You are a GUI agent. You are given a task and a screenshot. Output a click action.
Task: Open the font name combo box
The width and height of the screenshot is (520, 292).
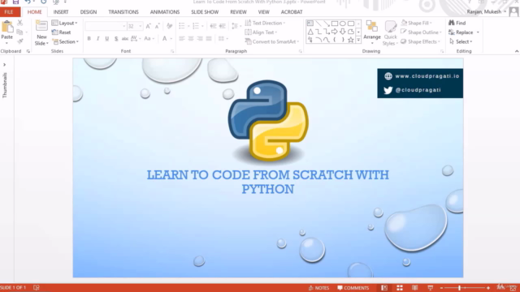point(106,26)
